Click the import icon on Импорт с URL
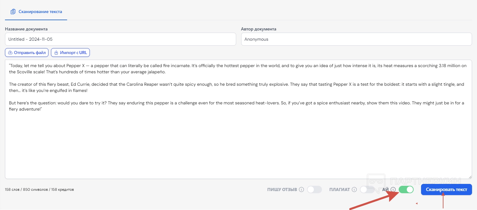Screen dimensions: 477x210 56,53
